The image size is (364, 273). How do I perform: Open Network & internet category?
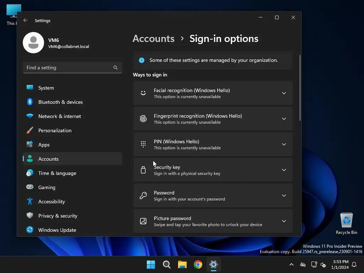[73, 116]
